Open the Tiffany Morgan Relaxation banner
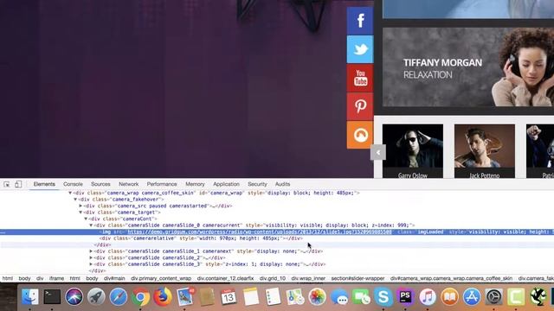Viewport: 554px width, 311px height. point(468,67)
